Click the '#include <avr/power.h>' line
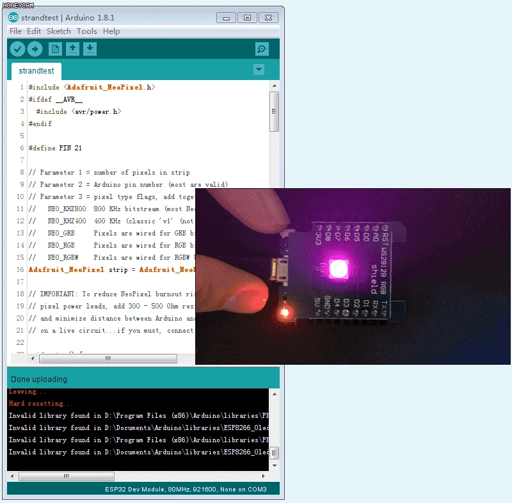Image resolution: width=512 pixels, height=503 pixels. pos(79,111)
